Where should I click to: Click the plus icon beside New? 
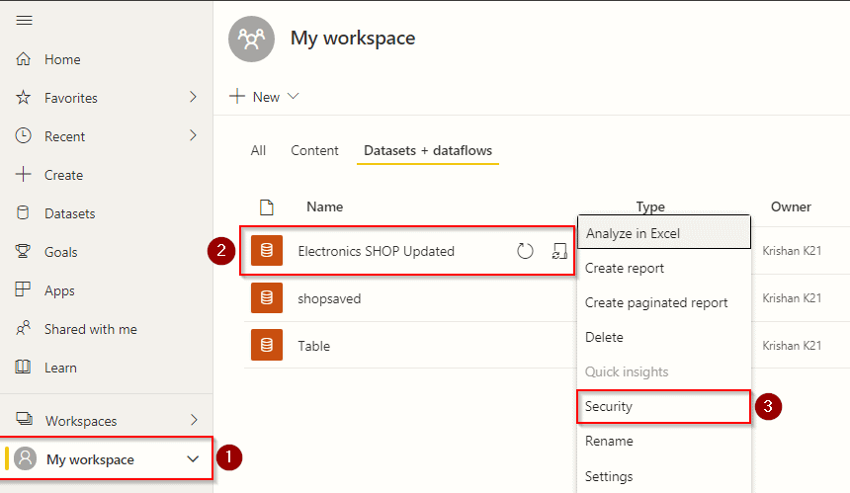(237, 97)
